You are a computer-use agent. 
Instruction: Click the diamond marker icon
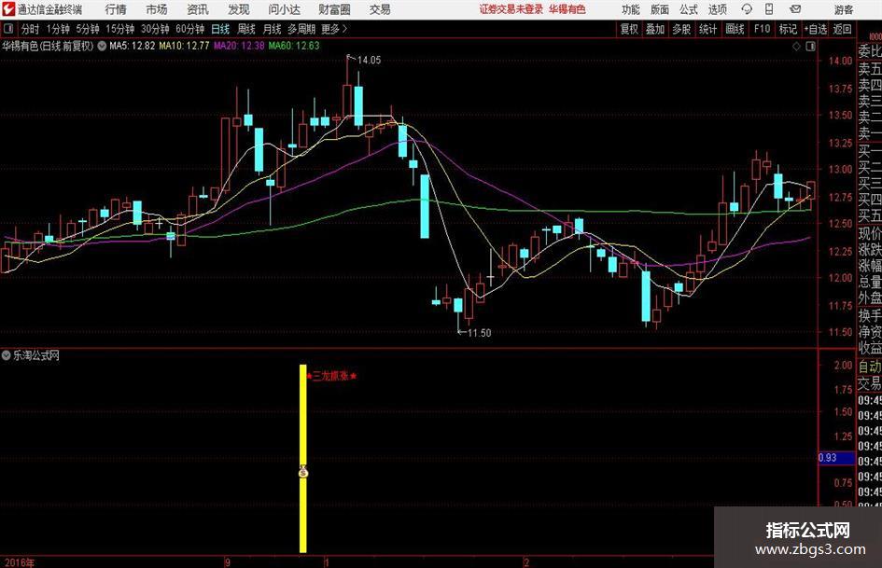(x=796, y=46)
